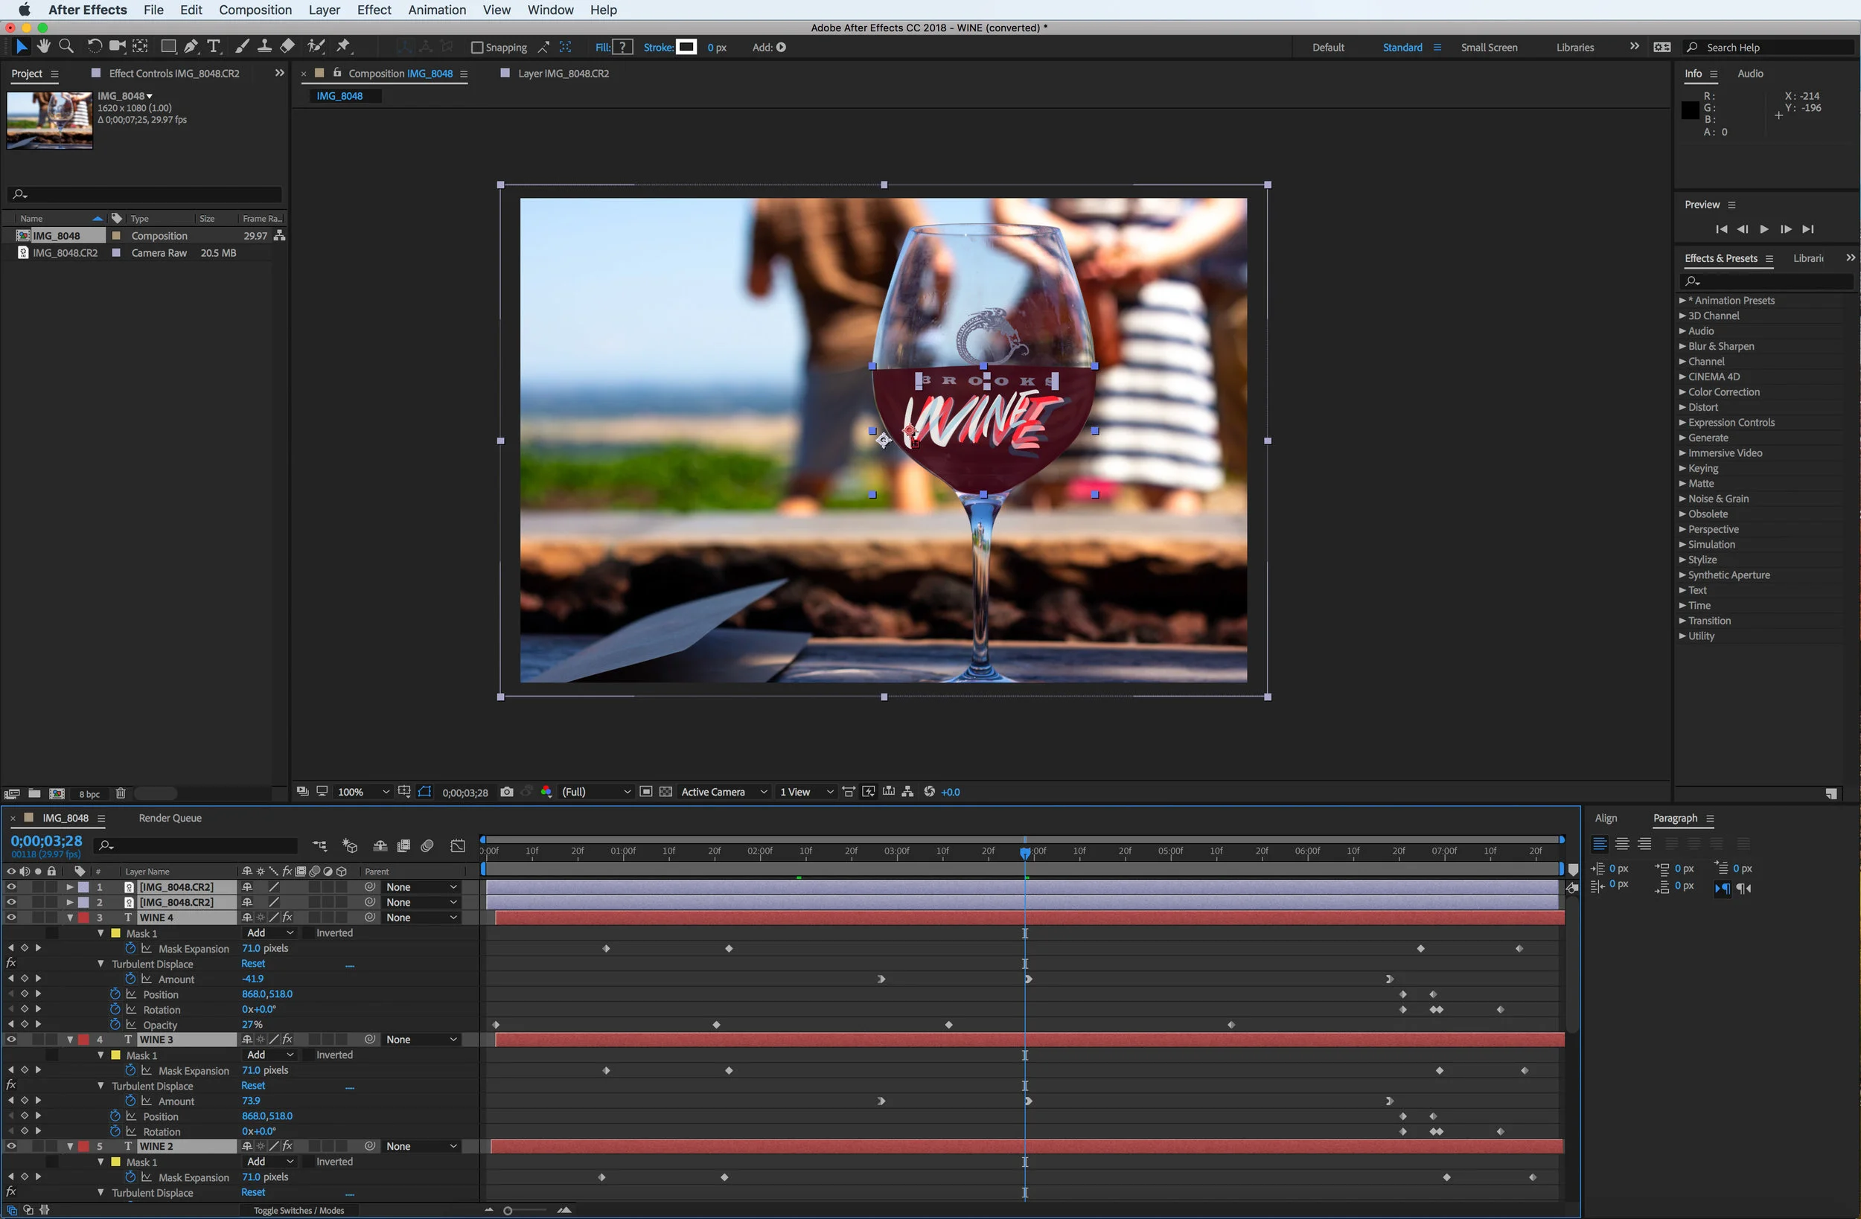The image size is (1861, 1219).
Task: Select the Unified Camera tool
Action: 118,47
